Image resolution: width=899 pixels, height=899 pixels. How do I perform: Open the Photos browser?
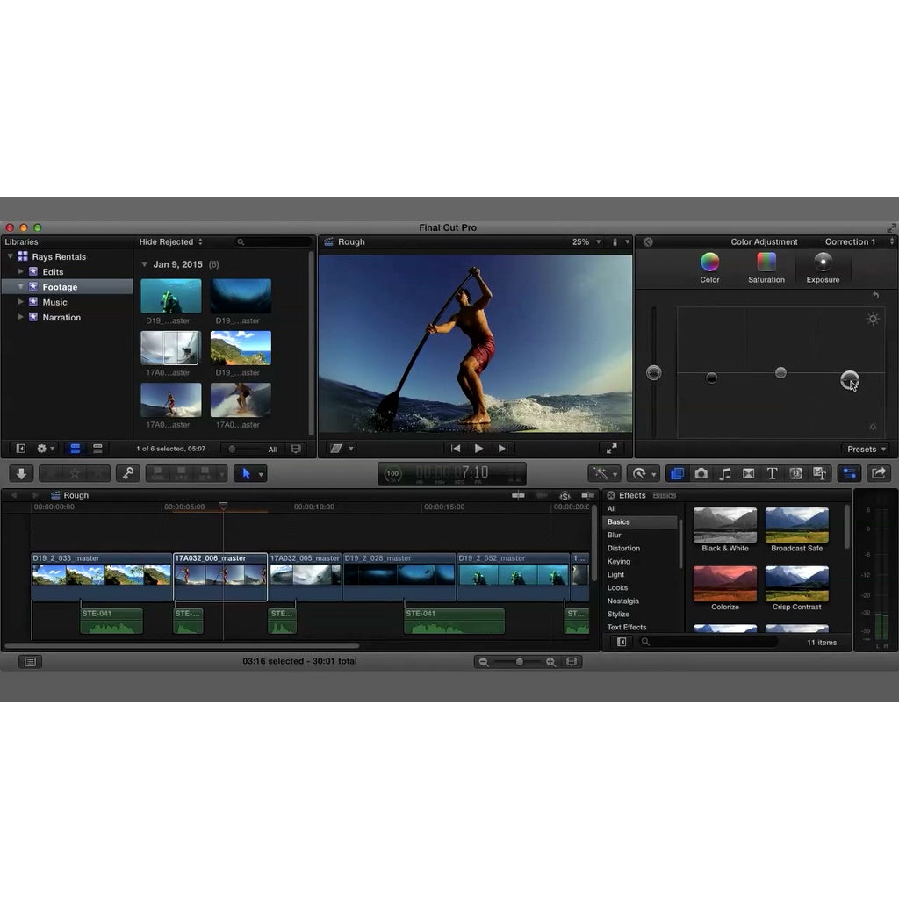pyautogui.click(x=701, y=473)
